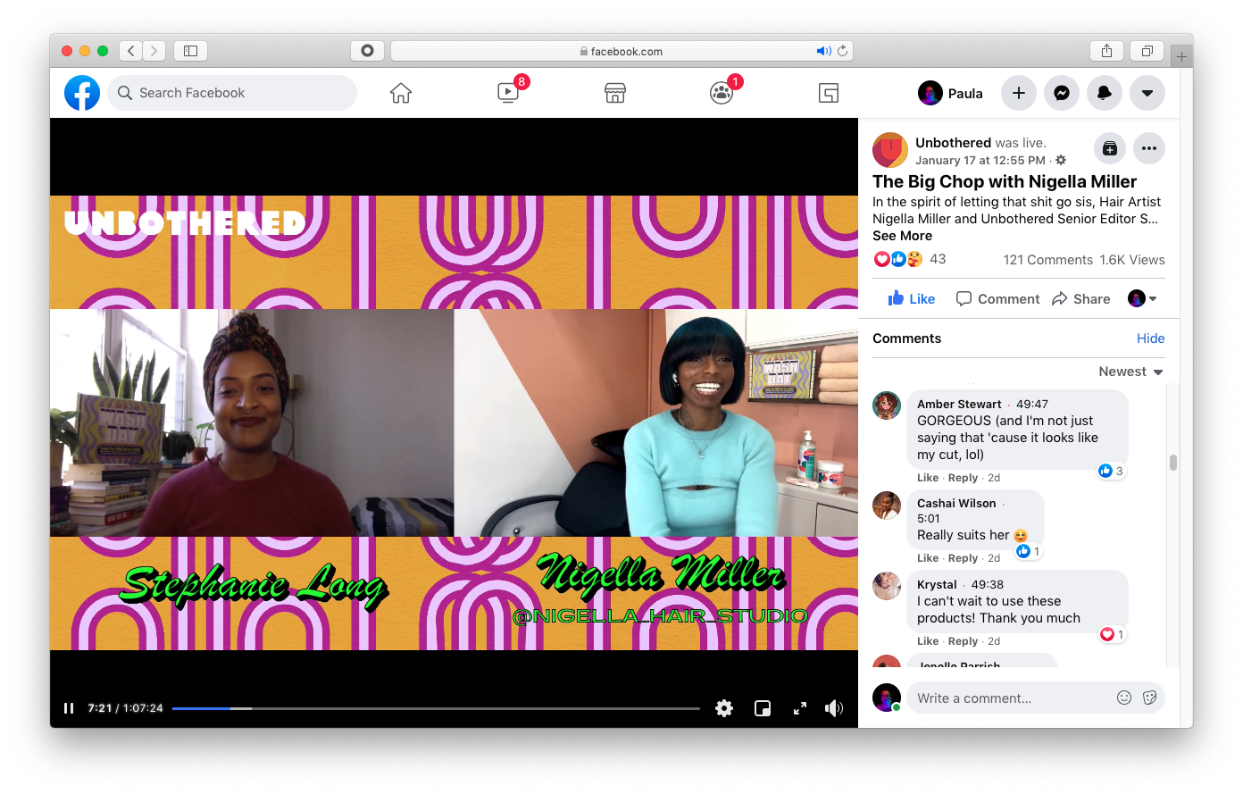Reload the Facebook page

[x=842, y=51]
